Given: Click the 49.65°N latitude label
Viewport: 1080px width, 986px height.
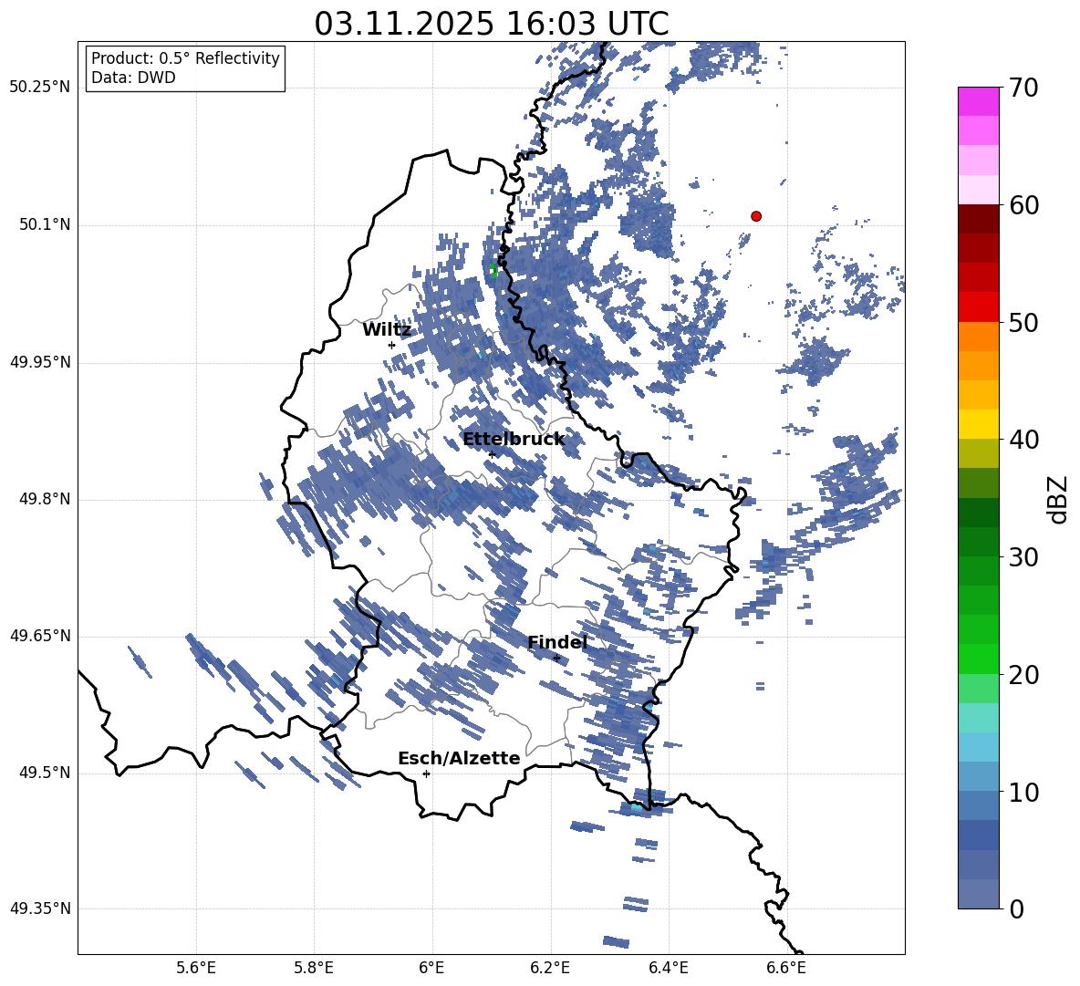Looking at the screenshot, I should [x=41, y=636].
